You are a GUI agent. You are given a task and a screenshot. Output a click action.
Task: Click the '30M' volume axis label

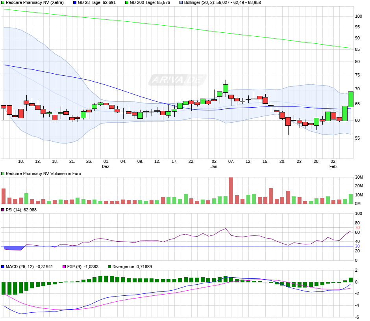359,177
